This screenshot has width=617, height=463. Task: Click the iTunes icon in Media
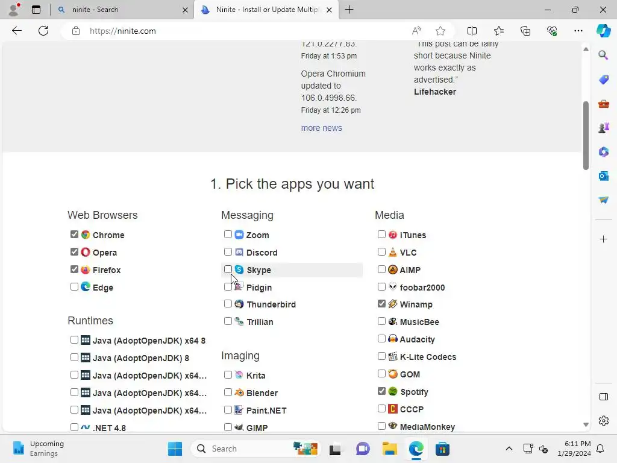click(x=393, y=235)
